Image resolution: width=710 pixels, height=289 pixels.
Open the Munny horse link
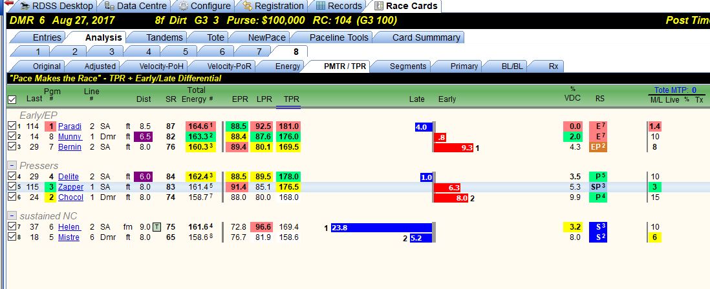tap(70, 136)
